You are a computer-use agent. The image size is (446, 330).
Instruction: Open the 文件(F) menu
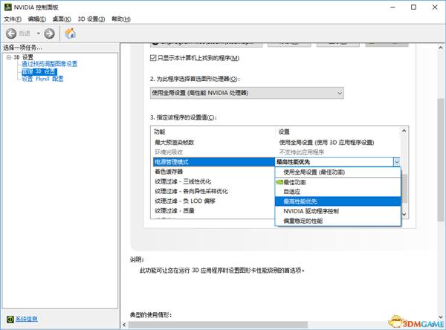(x=13, y=19)
